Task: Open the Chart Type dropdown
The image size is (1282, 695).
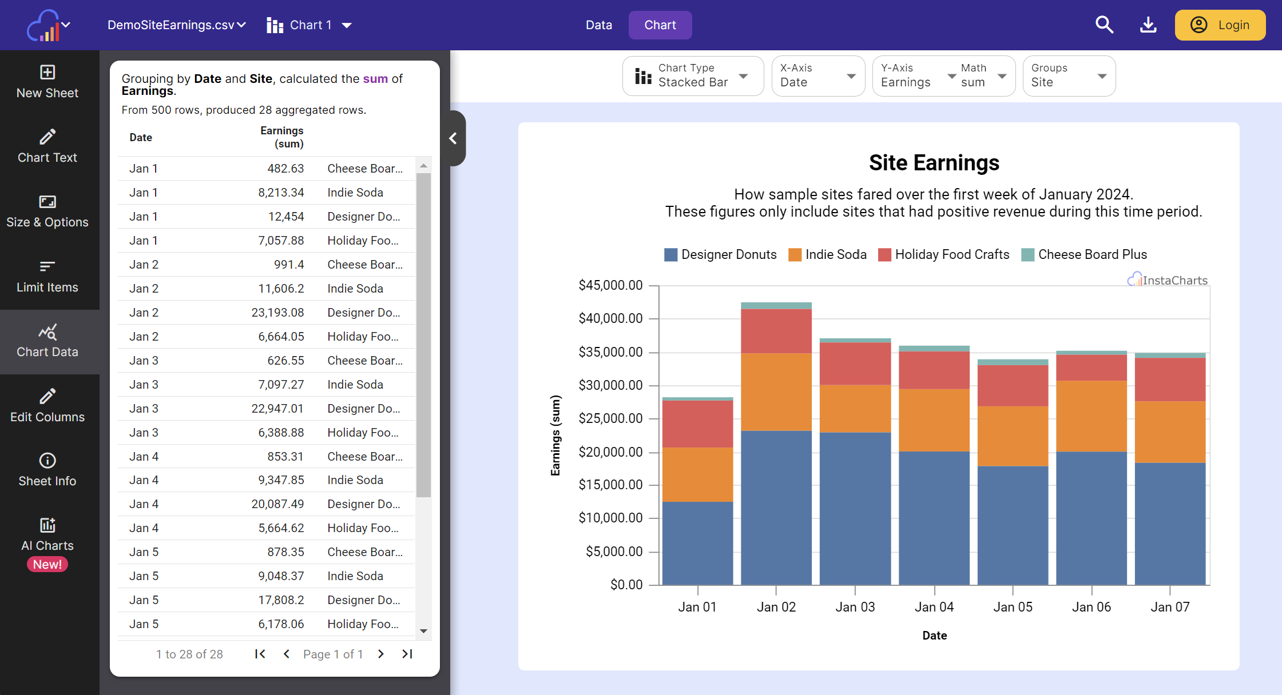Action: pos(693,76)
